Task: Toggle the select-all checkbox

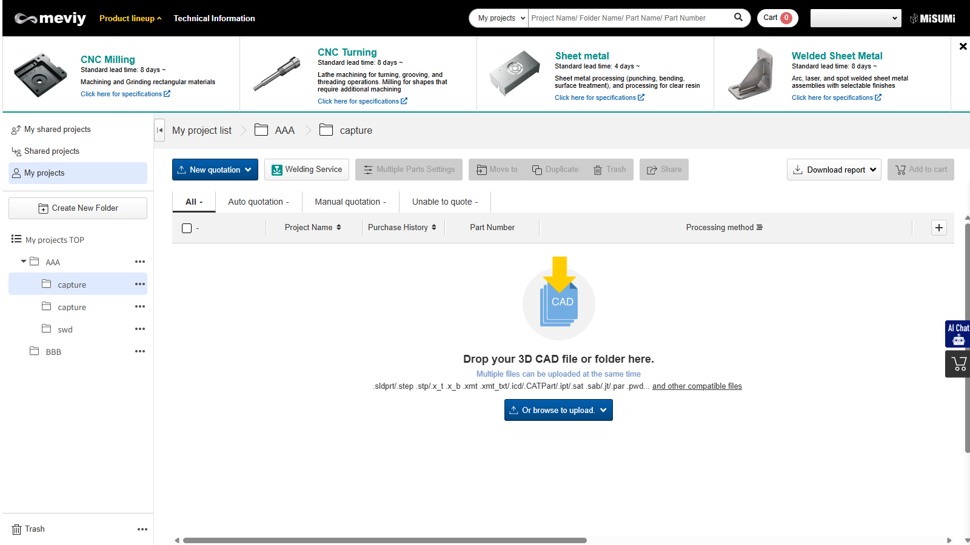Action: (x=187, y=228)
